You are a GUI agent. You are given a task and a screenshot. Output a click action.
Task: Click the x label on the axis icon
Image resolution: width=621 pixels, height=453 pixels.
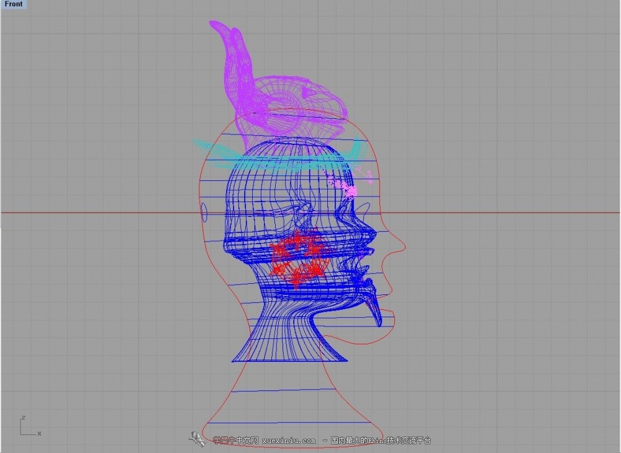click(39, 433)
